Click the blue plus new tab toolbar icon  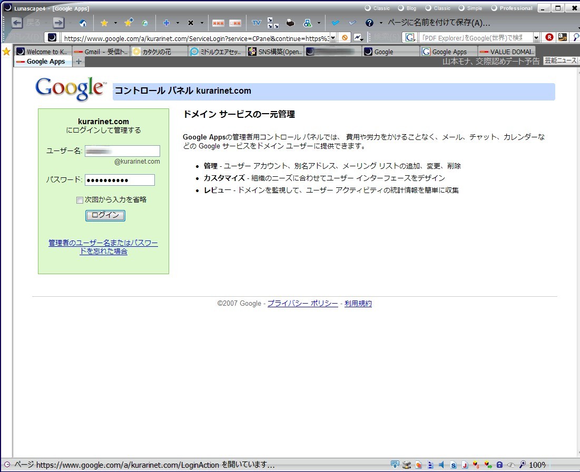point(166,23)
